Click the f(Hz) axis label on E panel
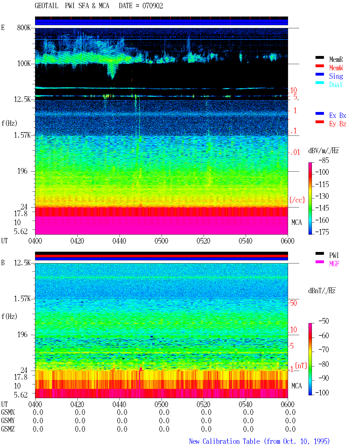Viewport: 359px width, 446px height. tap(9, 123)
